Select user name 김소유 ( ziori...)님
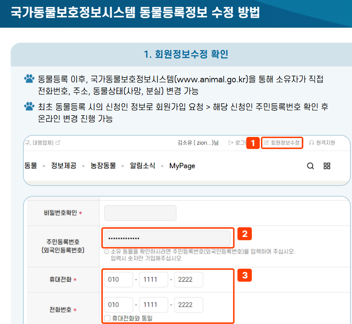The width and height of the screenshot is (352, 324). click(198, 142)
